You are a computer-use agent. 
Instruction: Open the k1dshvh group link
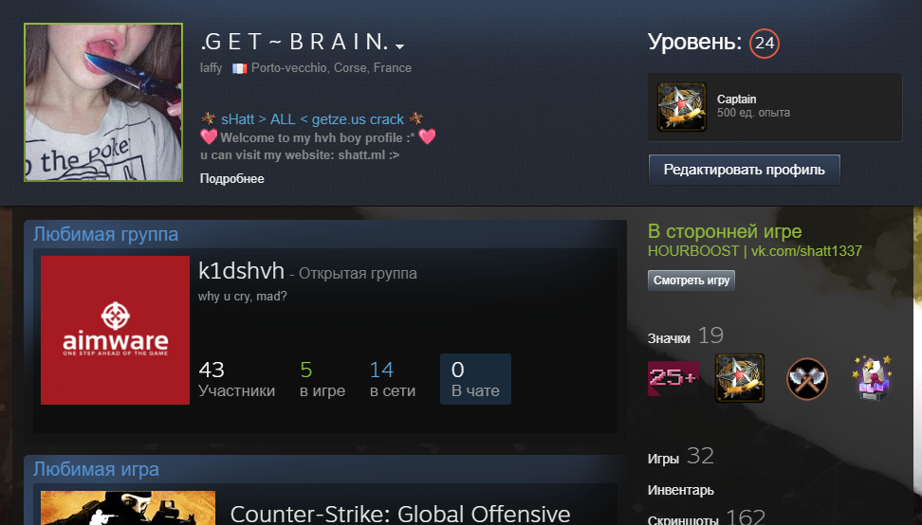pyautogui.click(x=241, y=271)
